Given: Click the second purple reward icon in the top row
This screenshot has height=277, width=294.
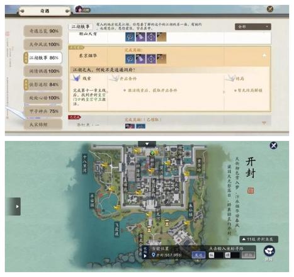Looking at the screenshot, I should coord(140,37).
